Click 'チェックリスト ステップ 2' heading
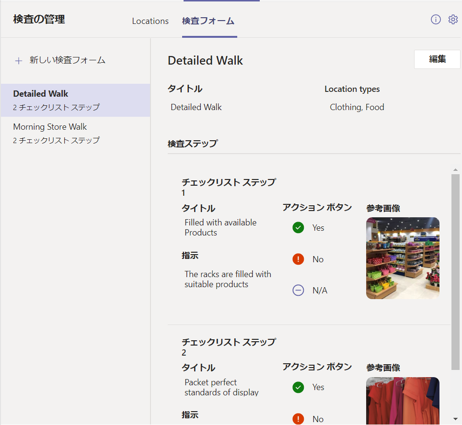The image size is (462, 425). tap(229, 347)
